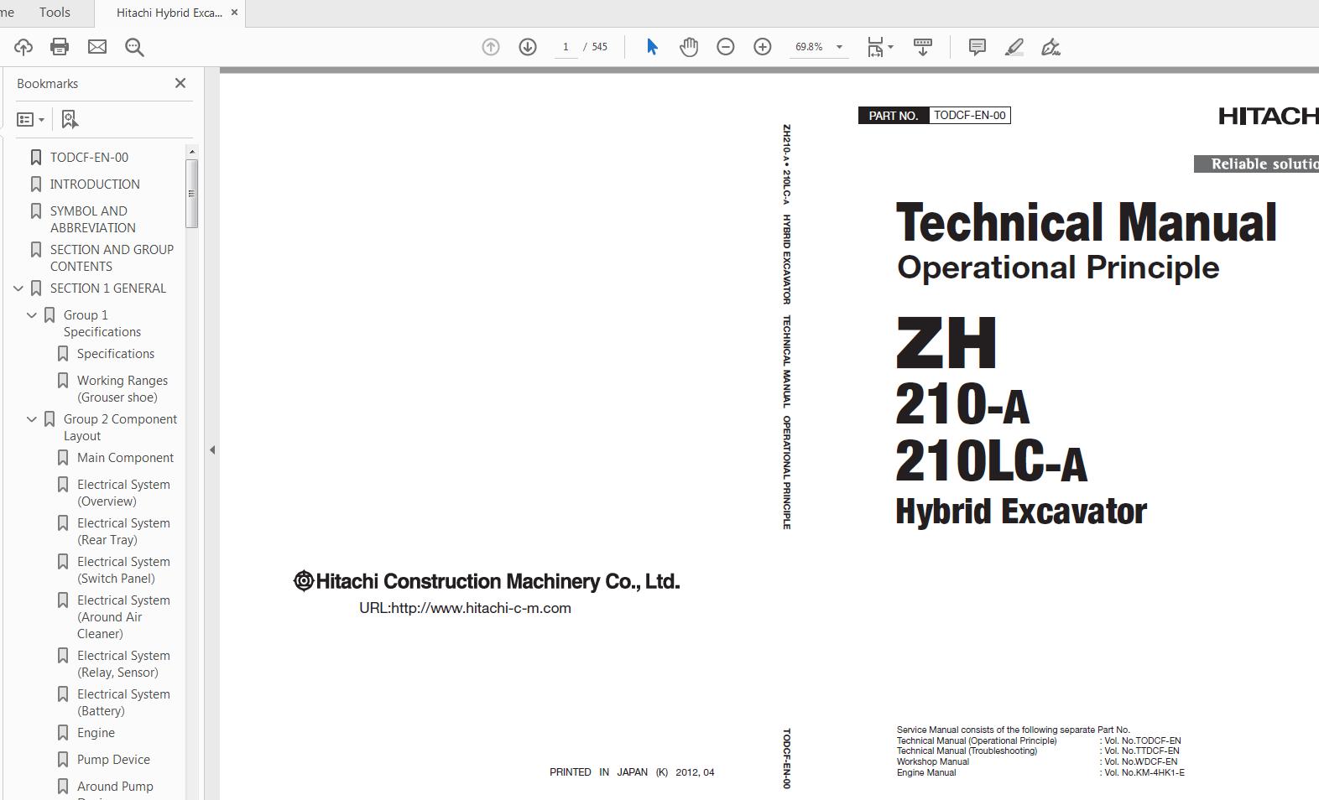
Task: Click the page number input field
Action: (x=566, y=47)
